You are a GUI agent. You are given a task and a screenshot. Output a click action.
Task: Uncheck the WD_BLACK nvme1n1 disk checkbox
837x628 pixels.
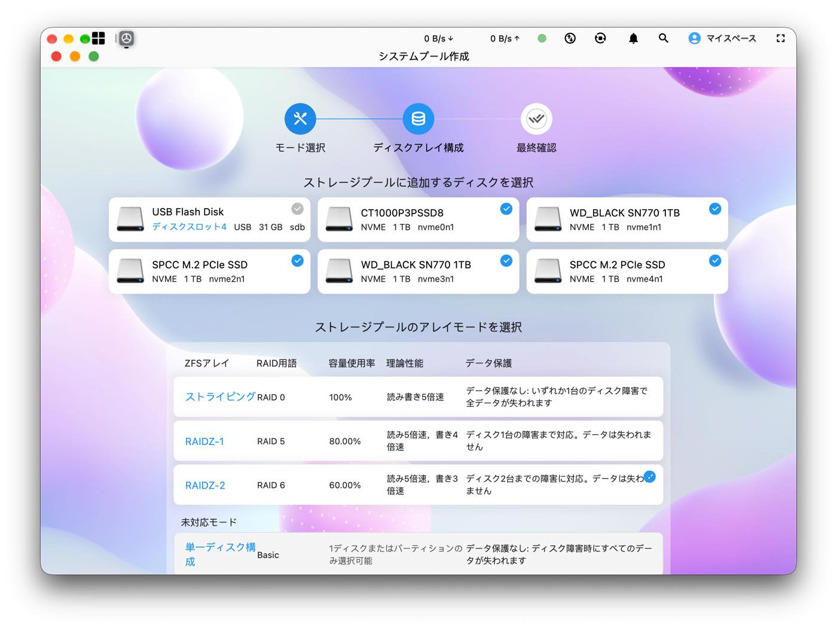pos(715,209)
